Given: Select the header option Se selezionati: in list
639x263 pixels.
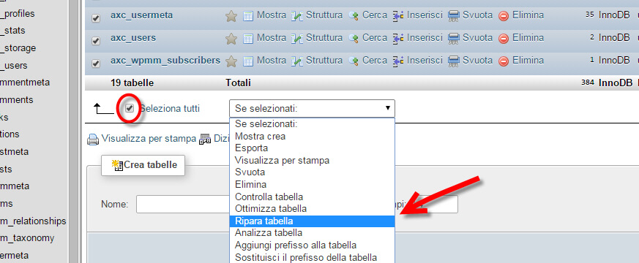Looking at the screenshot, I should point(312,124).
